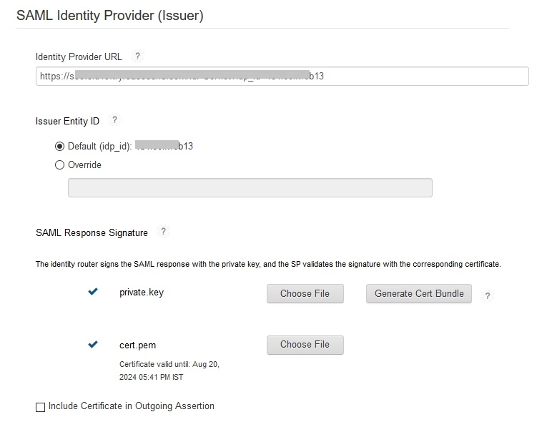Choose File for private.key
Viewport: 557px width, 427px height.
click(x=305, y=293)
